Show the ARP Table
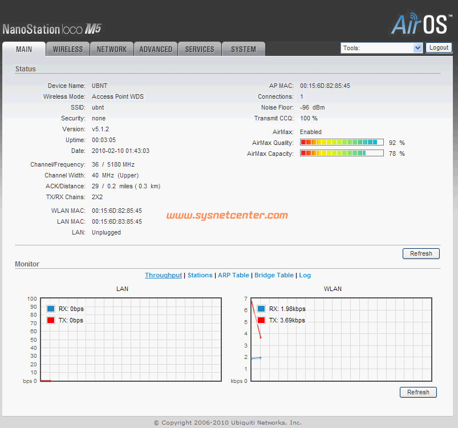 [233, 275]
